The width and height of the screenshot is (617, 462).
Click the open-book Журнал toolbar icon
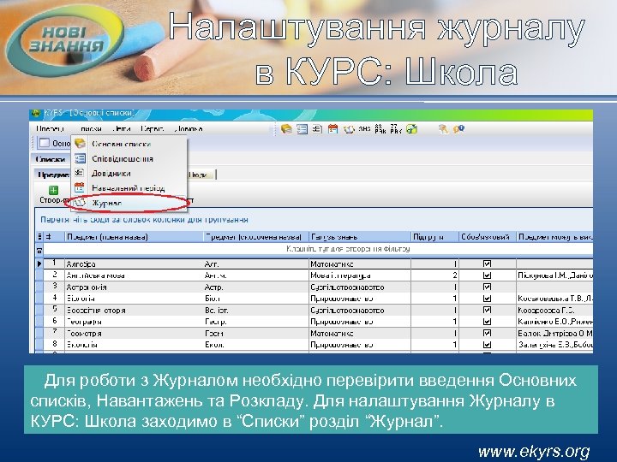coord(349,129)
